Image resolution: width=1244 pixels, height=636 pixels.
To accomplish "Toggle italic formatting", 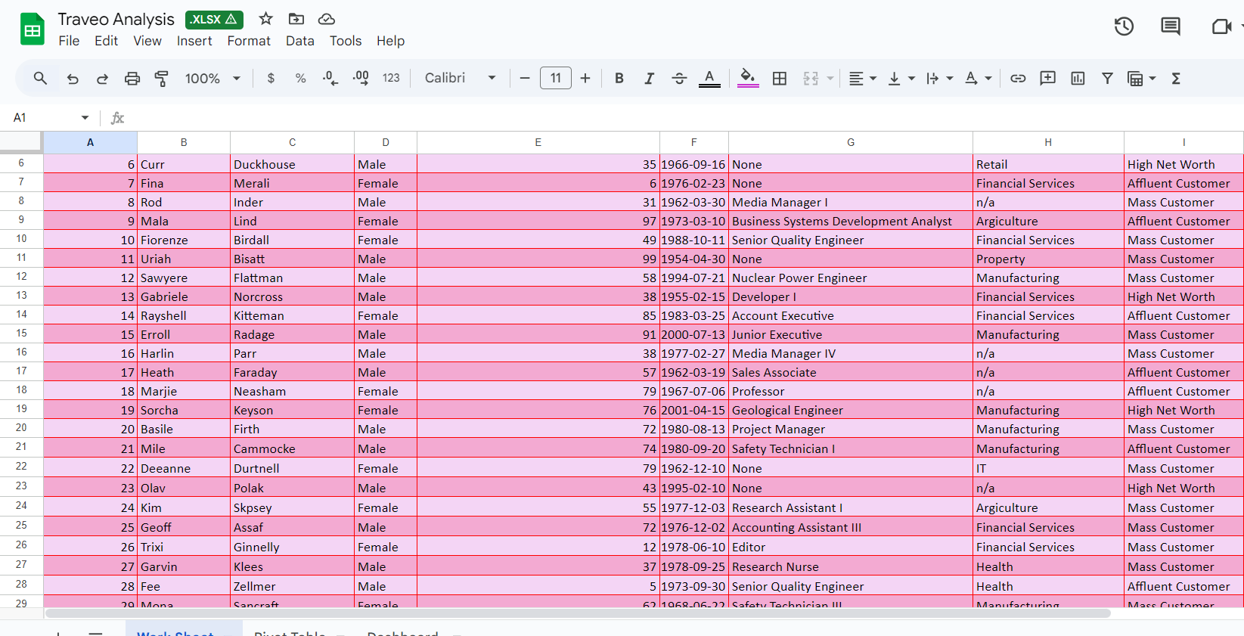I will coord(649,78).
